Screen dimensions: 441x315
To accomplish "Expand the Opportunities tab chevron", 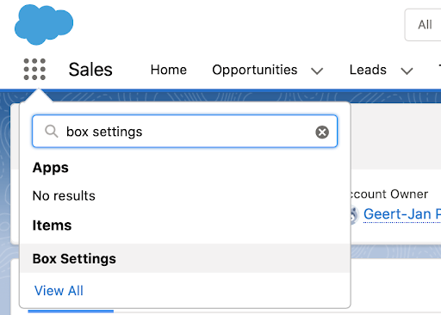I will pyautogui.click(x=317, y=71).
